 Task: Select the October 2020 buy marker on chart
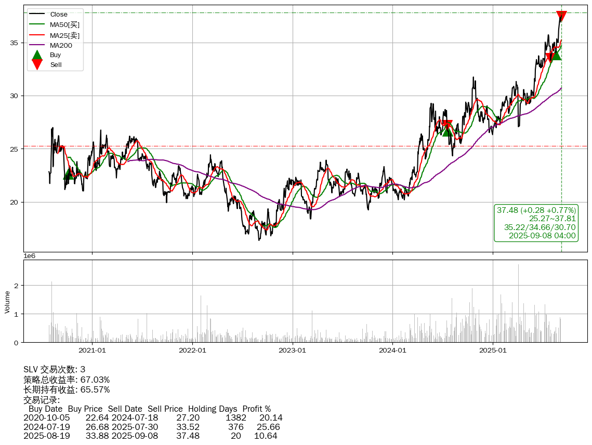pyautogui.click(x=69, y=174)
